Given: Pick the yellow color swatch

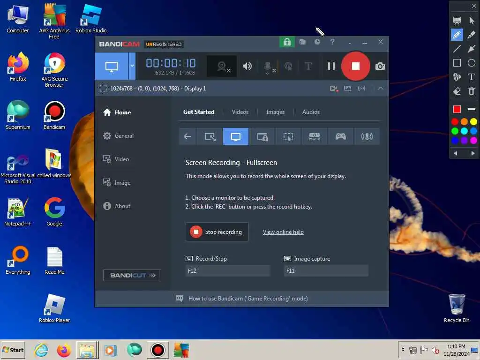Looking at the screenshot, I should [473, 122].
